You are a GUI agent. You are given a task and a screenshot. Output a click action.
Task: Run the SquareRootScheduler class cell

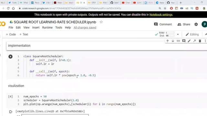pos(10,57)
